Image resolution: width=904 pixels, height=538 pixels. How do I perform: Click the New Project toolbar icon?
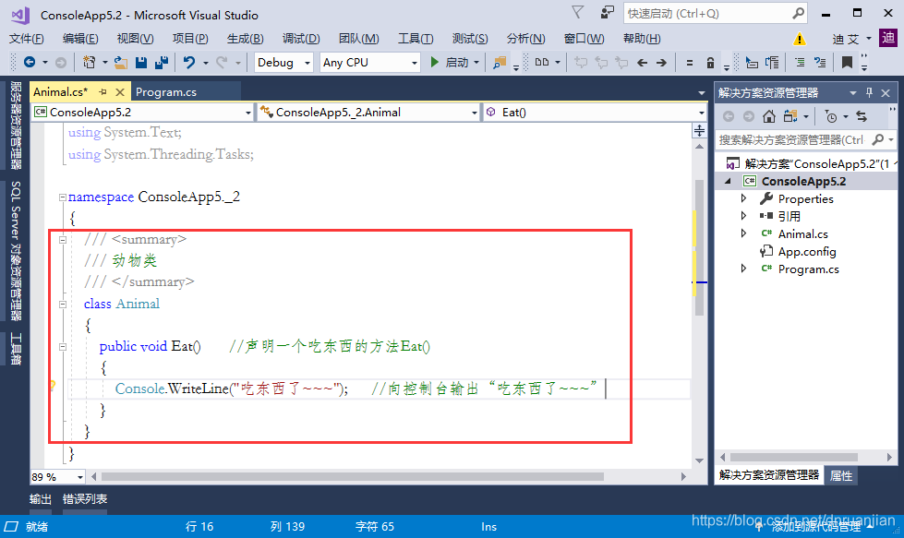pyautogui.click(x=89, y=62)
